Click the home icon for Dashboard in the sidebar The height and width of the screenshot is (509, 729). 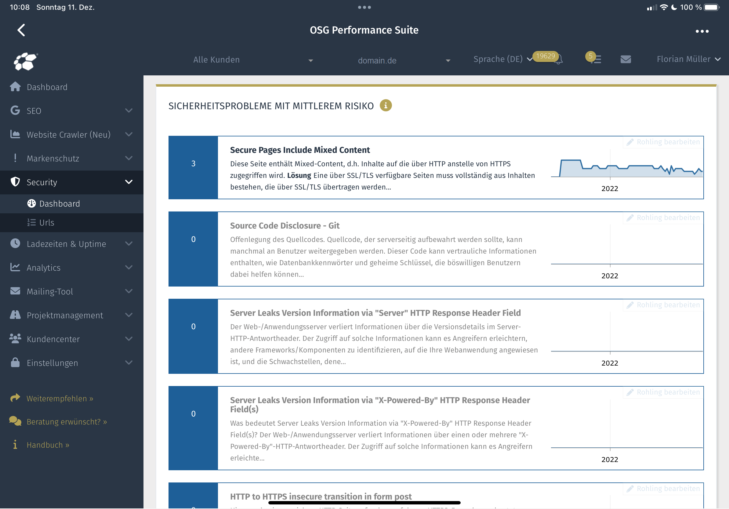[x=15, y=87]
